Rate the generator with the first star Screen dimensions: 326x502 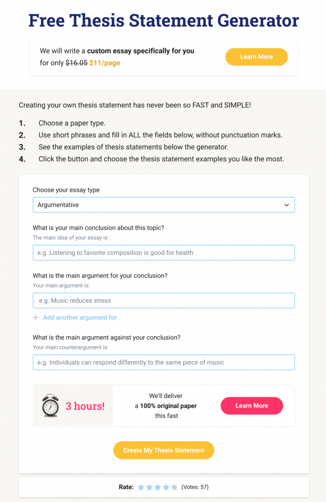(141, 487)
